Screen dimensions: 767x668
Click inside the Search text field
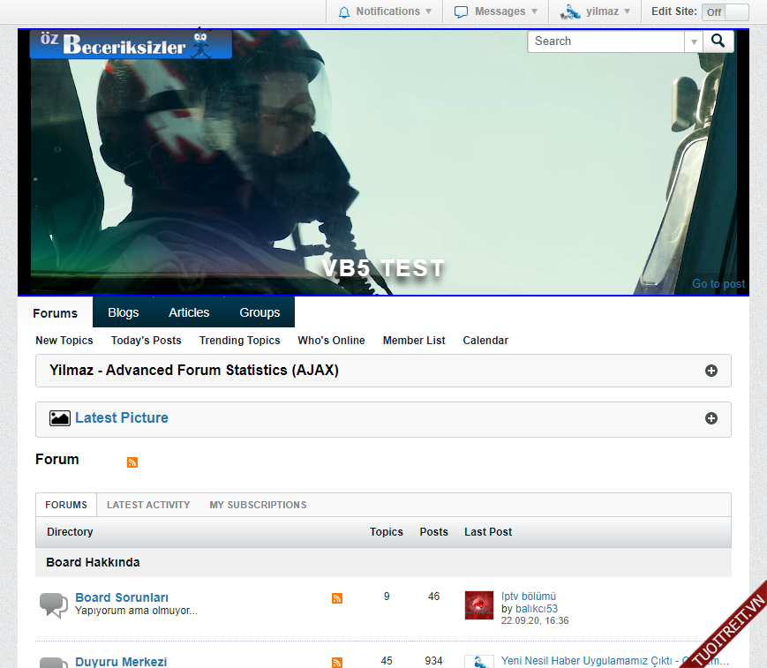(x=606, y=41)
